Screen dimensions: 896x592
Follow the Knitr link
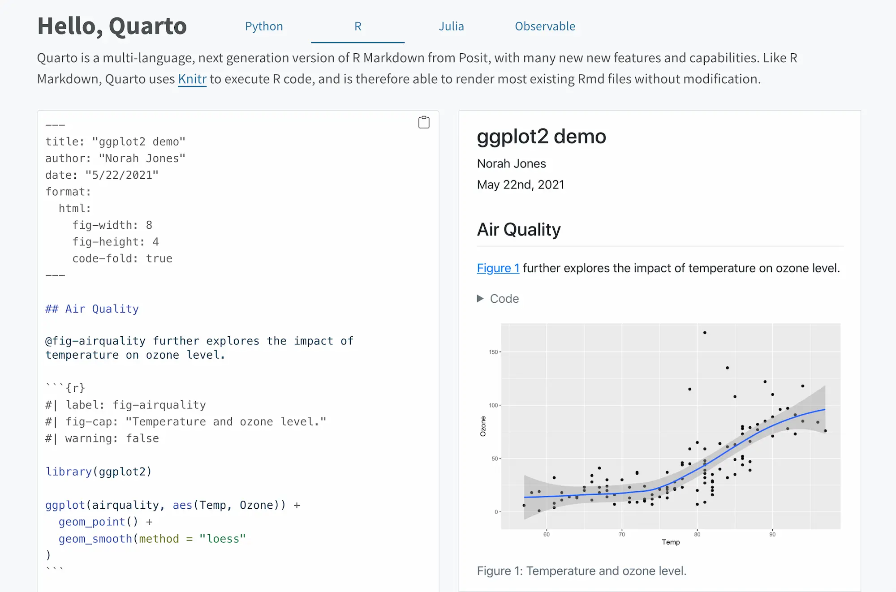tap(192, 79)
